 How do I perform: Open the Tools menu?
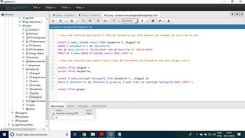click(66, 7)
